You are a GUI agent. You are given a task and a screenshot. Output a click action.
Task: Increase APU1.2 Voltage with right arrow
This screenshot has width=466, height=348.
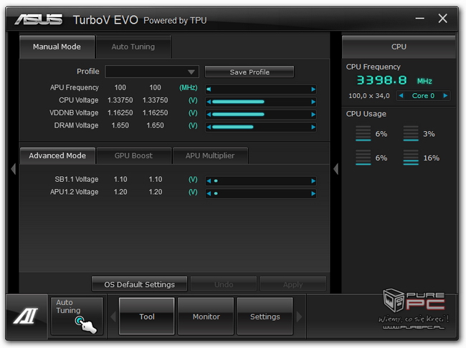[313, 193]
